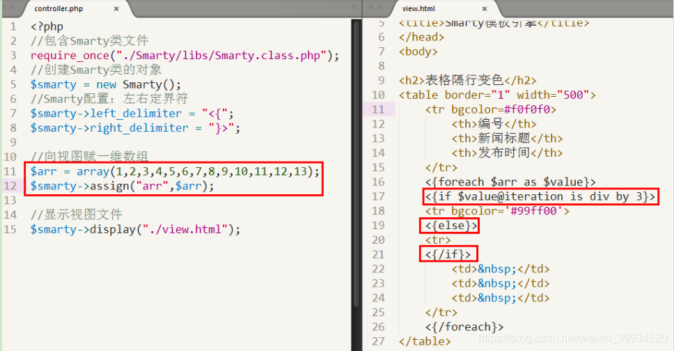Click line number 13 in controller.php gutter
This screenshot has width=674, height=351.
click(x=10, y=201)
